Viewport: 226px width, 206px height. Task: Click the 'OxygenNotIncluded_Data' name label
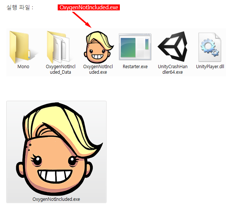(x=61, y=69)
